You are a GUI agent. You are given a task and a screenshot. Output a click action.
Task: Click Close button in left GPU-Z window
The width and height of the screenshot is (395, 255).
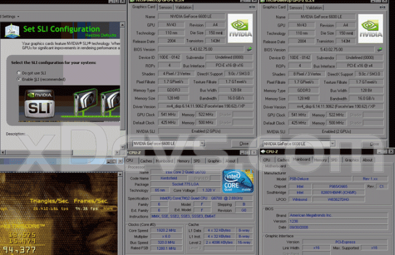click(244, 144)
